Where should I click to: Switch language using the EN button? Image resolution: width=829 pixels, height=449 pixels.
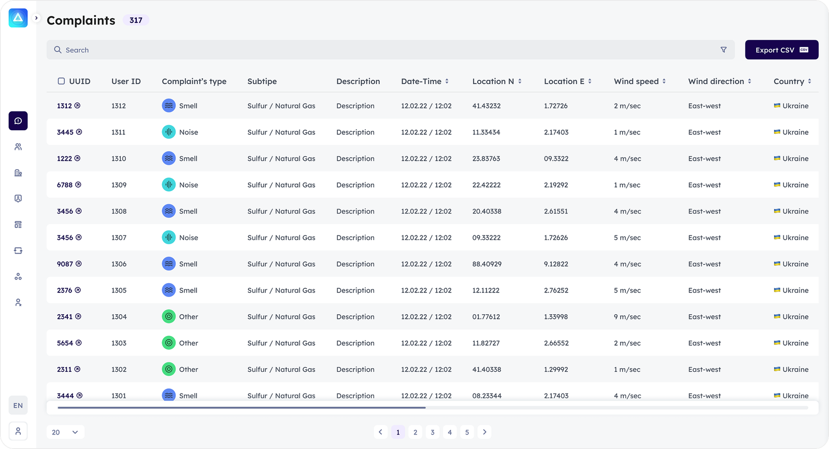pos(18,405)
